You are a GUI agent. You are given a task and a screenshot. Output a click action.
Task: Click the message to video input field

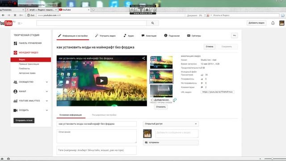177,134
